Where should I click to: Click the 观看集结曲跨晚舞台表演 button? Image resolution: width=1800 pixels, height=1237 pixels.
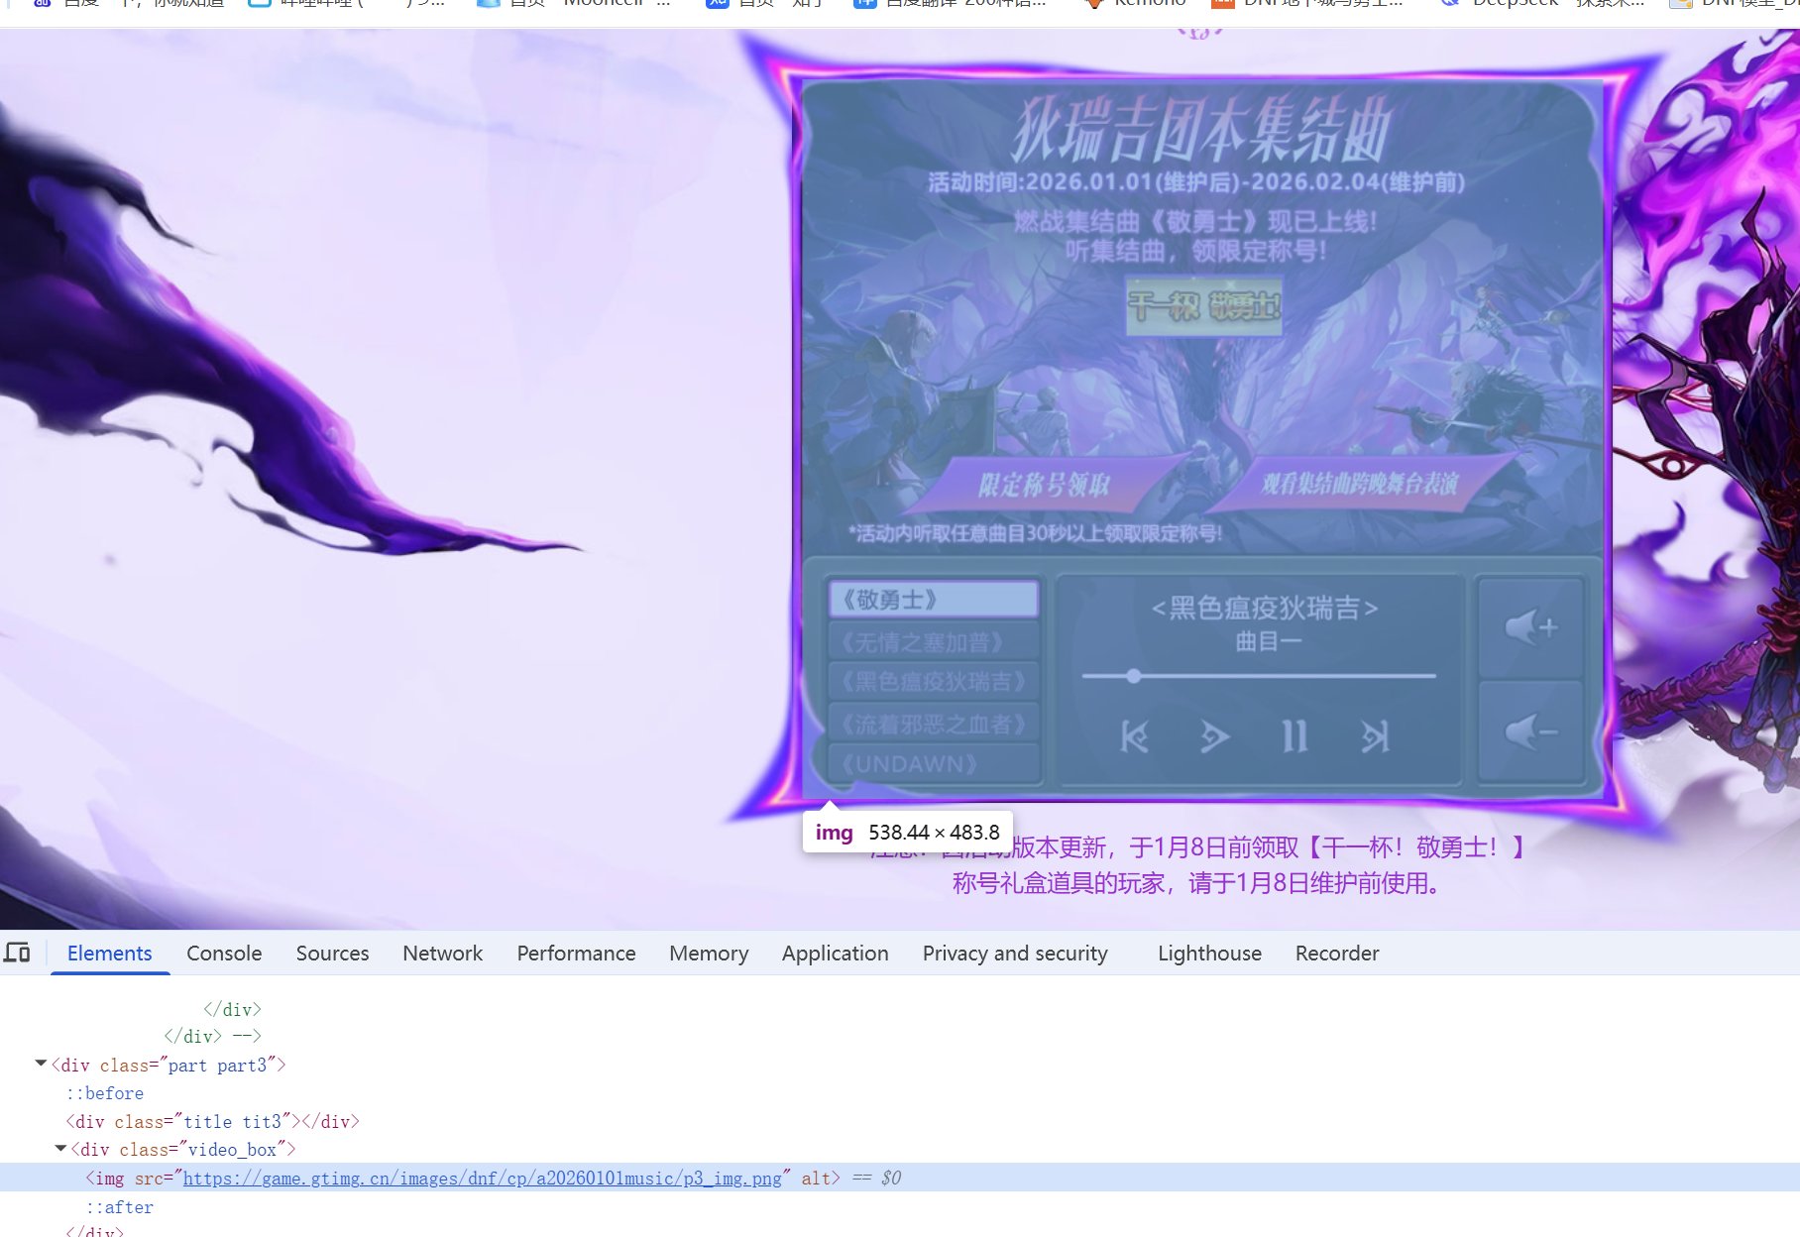[1359, 484]
